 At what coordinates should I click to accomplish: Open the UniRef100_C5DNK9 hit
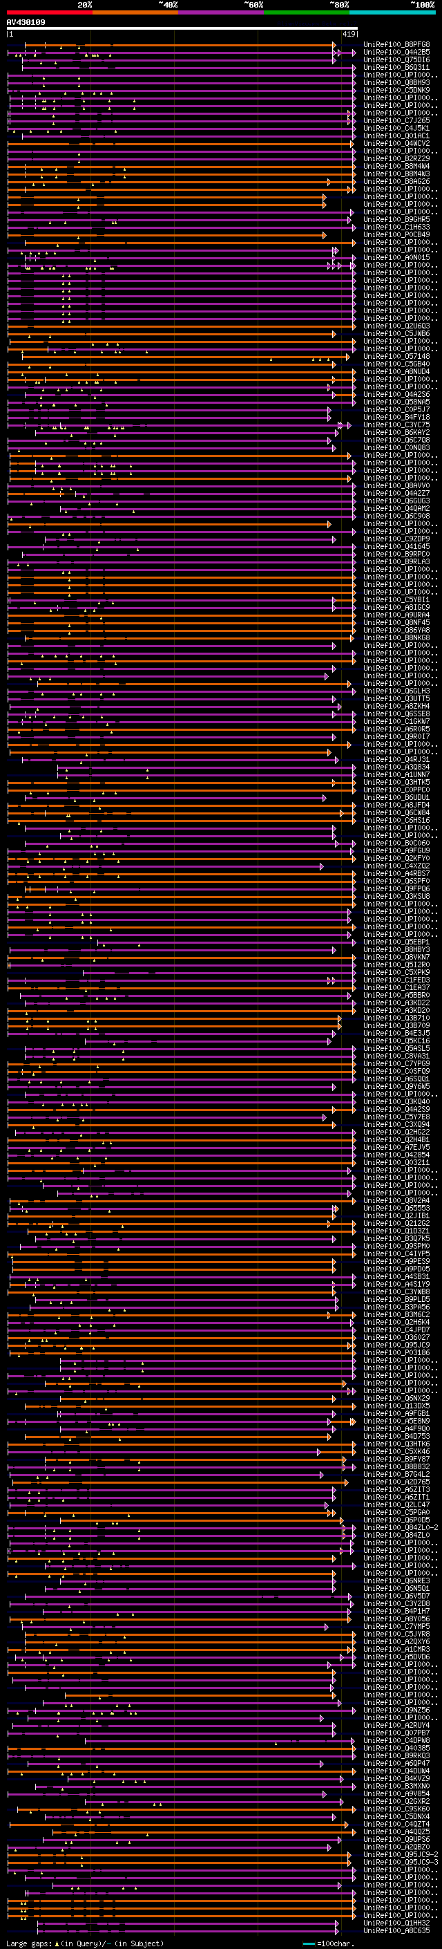(396, 90)
